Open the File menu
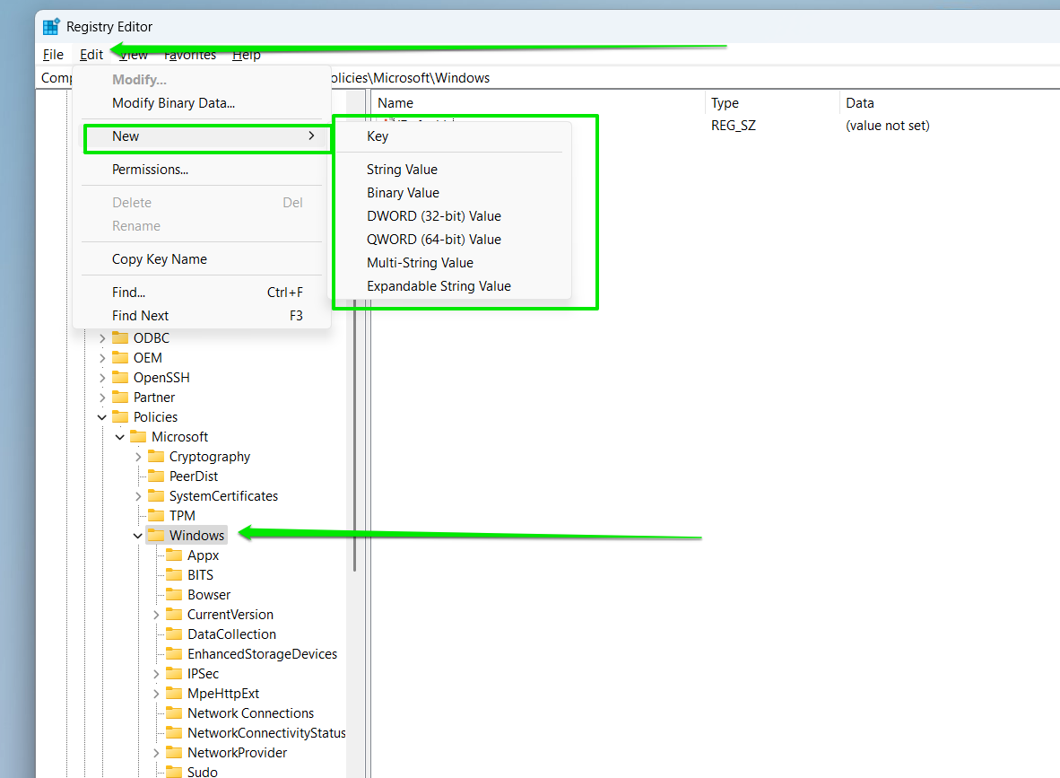Image resolution: width=1060 pixels, height=778 pixels. point(54,55)
